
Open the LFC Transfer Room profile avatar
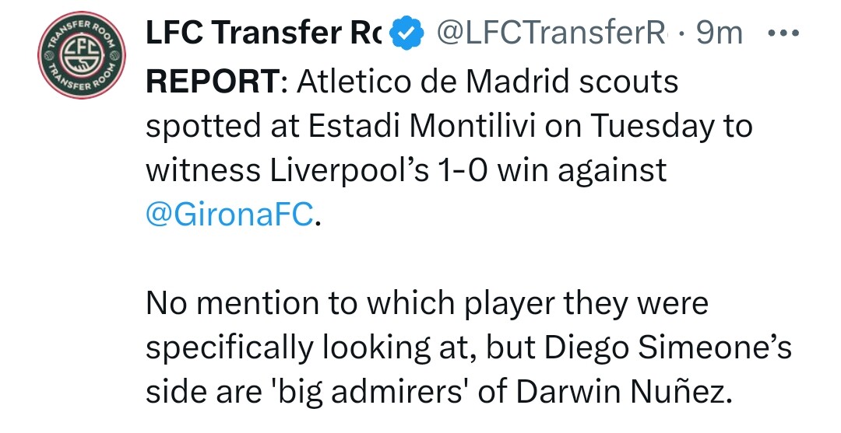[x=82, y=55]
